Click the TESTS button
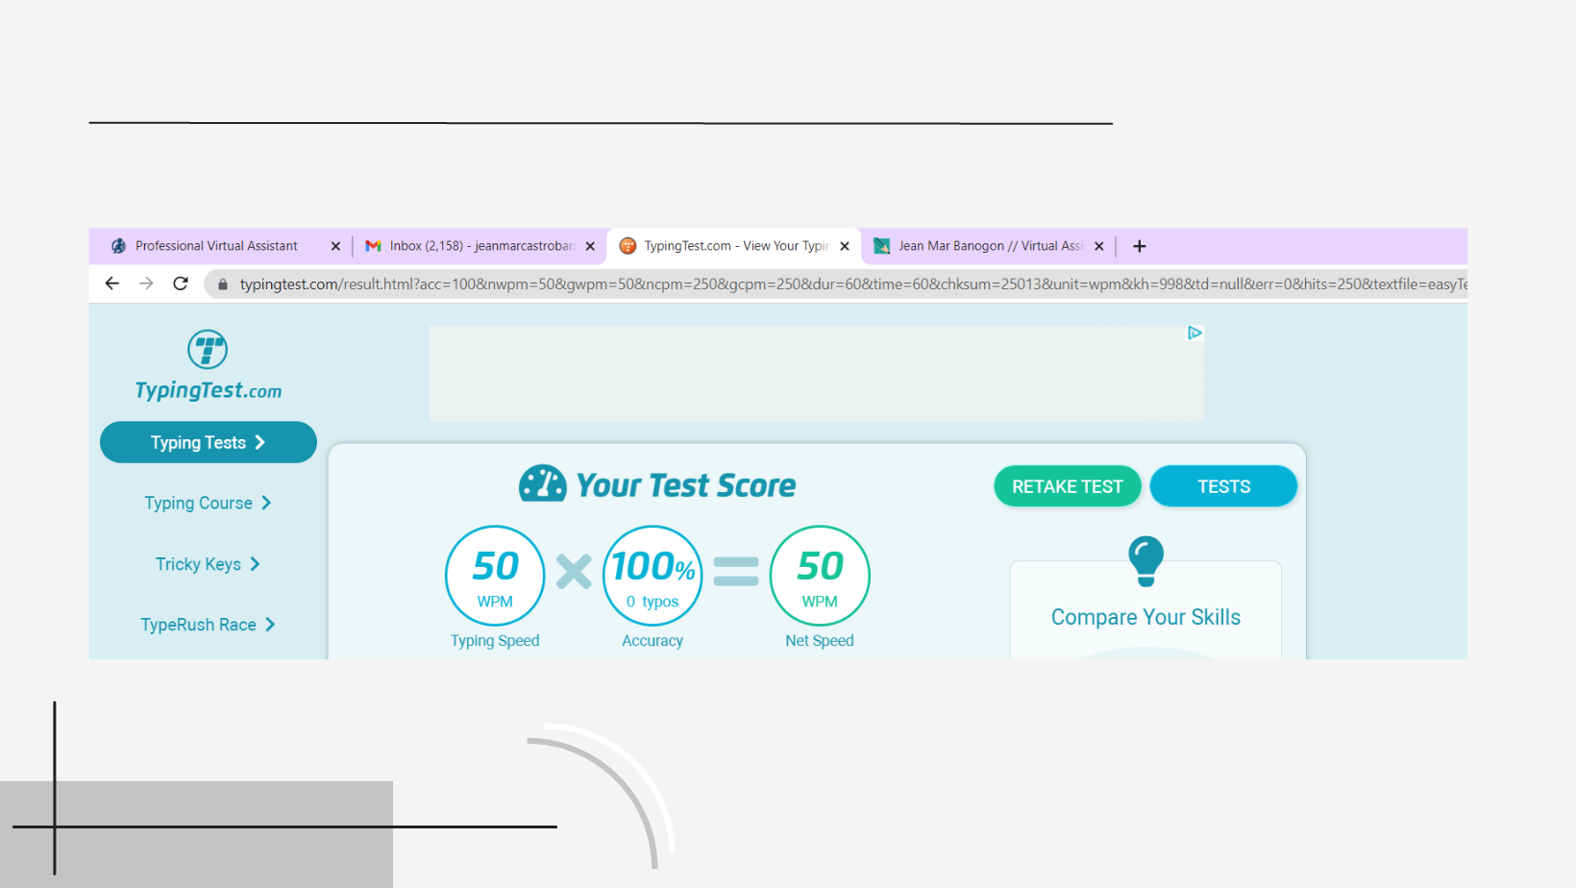The height and width of the screenshot is (888, 1576). 1223,486
